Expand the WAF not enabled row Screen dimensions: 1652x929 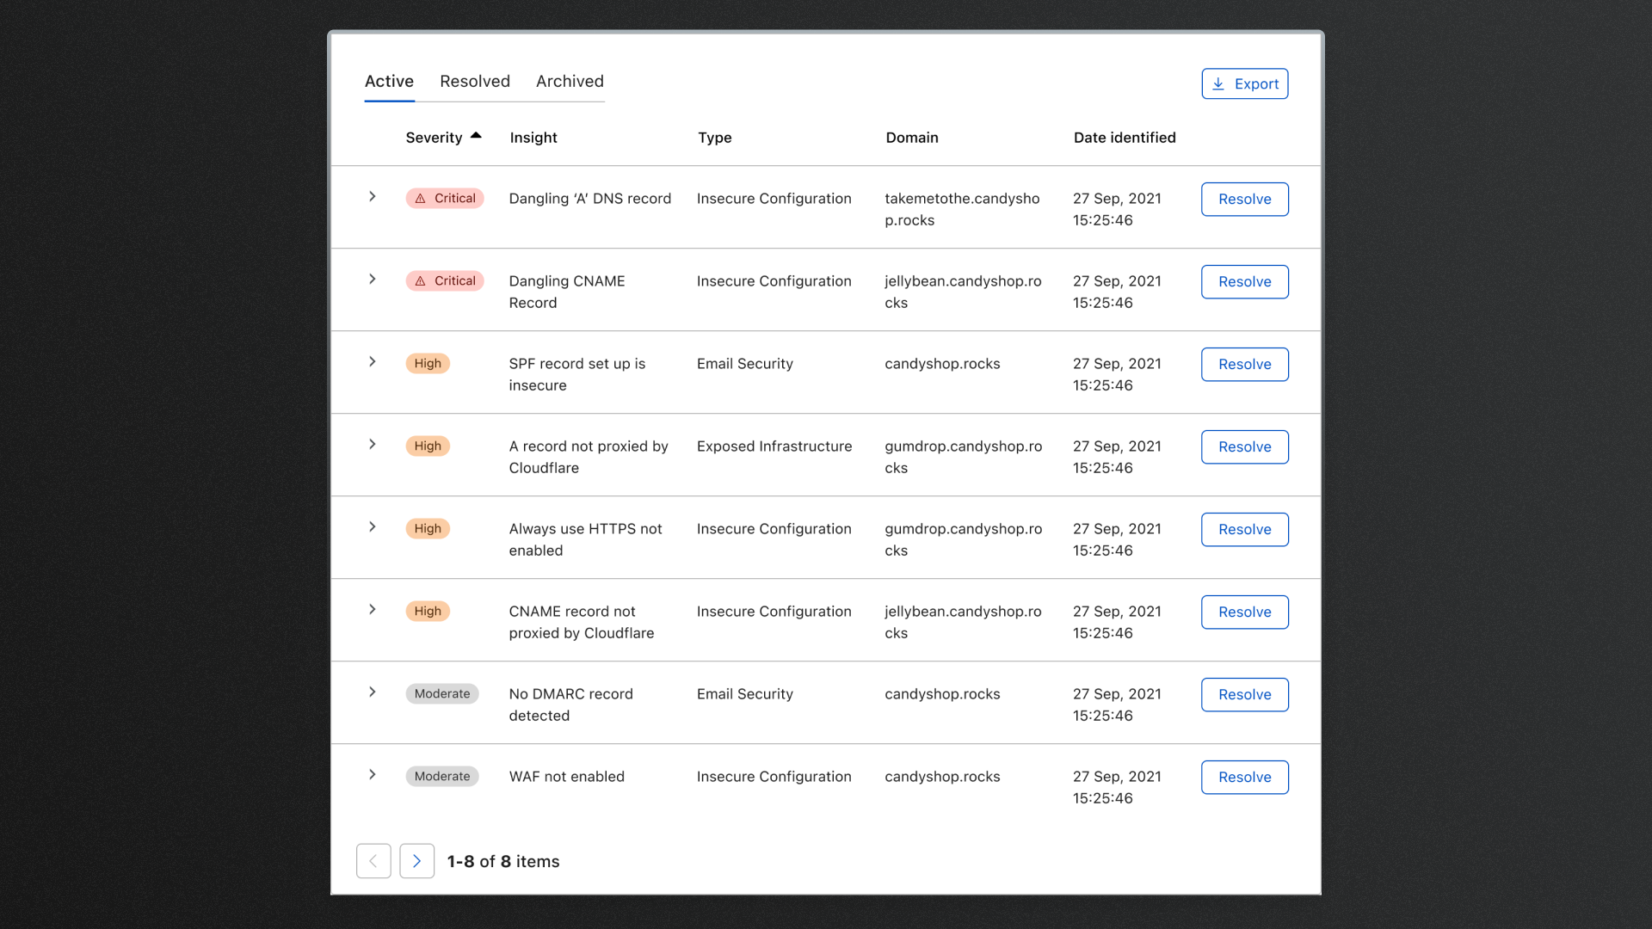373,775
